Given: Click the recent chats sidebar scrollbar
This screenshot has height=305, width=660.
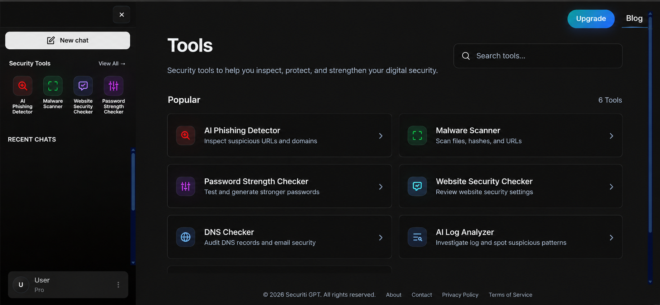Looking at the screenshot, I should [x=133, y=182].
